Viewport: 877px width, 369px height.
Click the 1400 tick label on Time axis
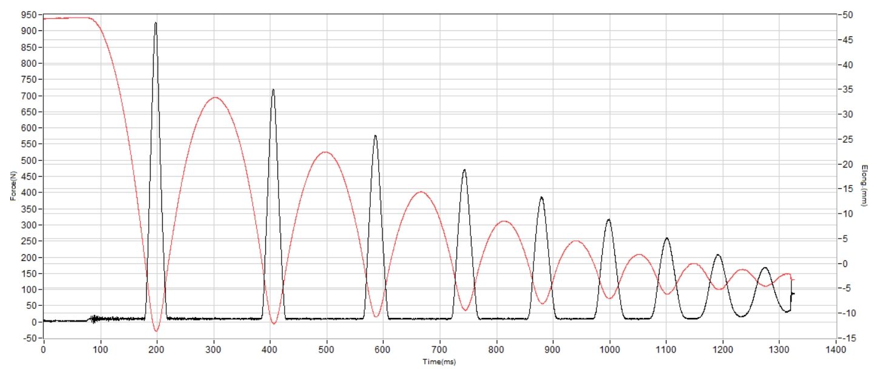(836, 350)
